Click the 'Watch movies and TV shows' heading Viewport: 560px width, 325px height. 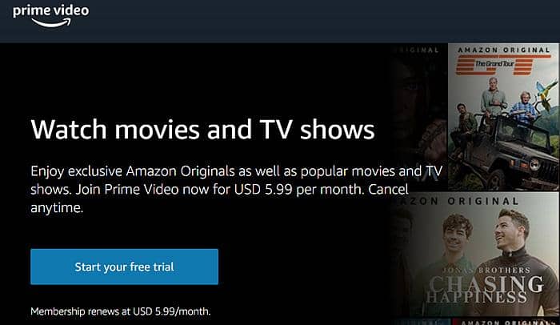pyautogui.click(x=202, y=130)
